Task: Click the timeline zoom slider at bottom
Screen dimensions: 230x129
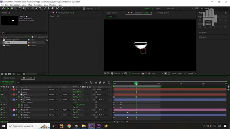Action: point(120,122)
